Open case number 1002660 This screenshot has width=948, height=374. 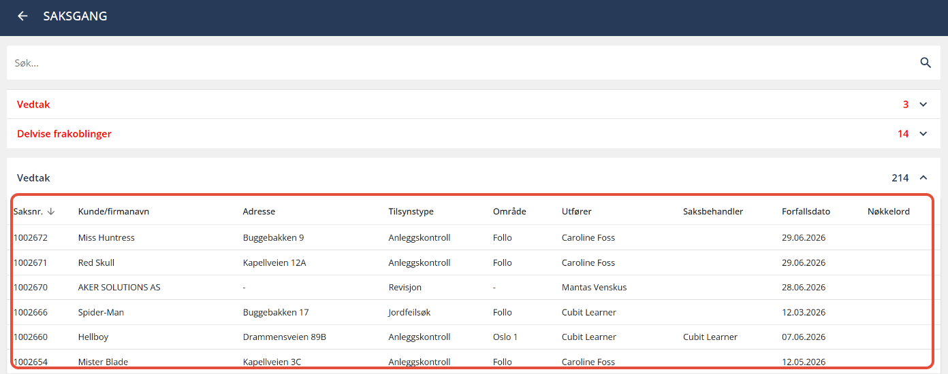click(x=31, y=337)
